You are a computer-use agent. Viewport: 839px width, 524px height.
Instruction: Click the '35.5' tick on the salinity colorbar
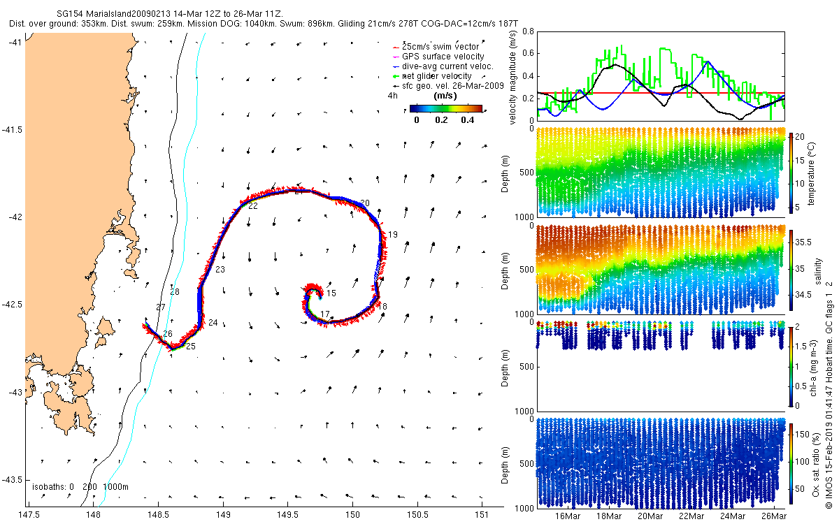point(804,242)
